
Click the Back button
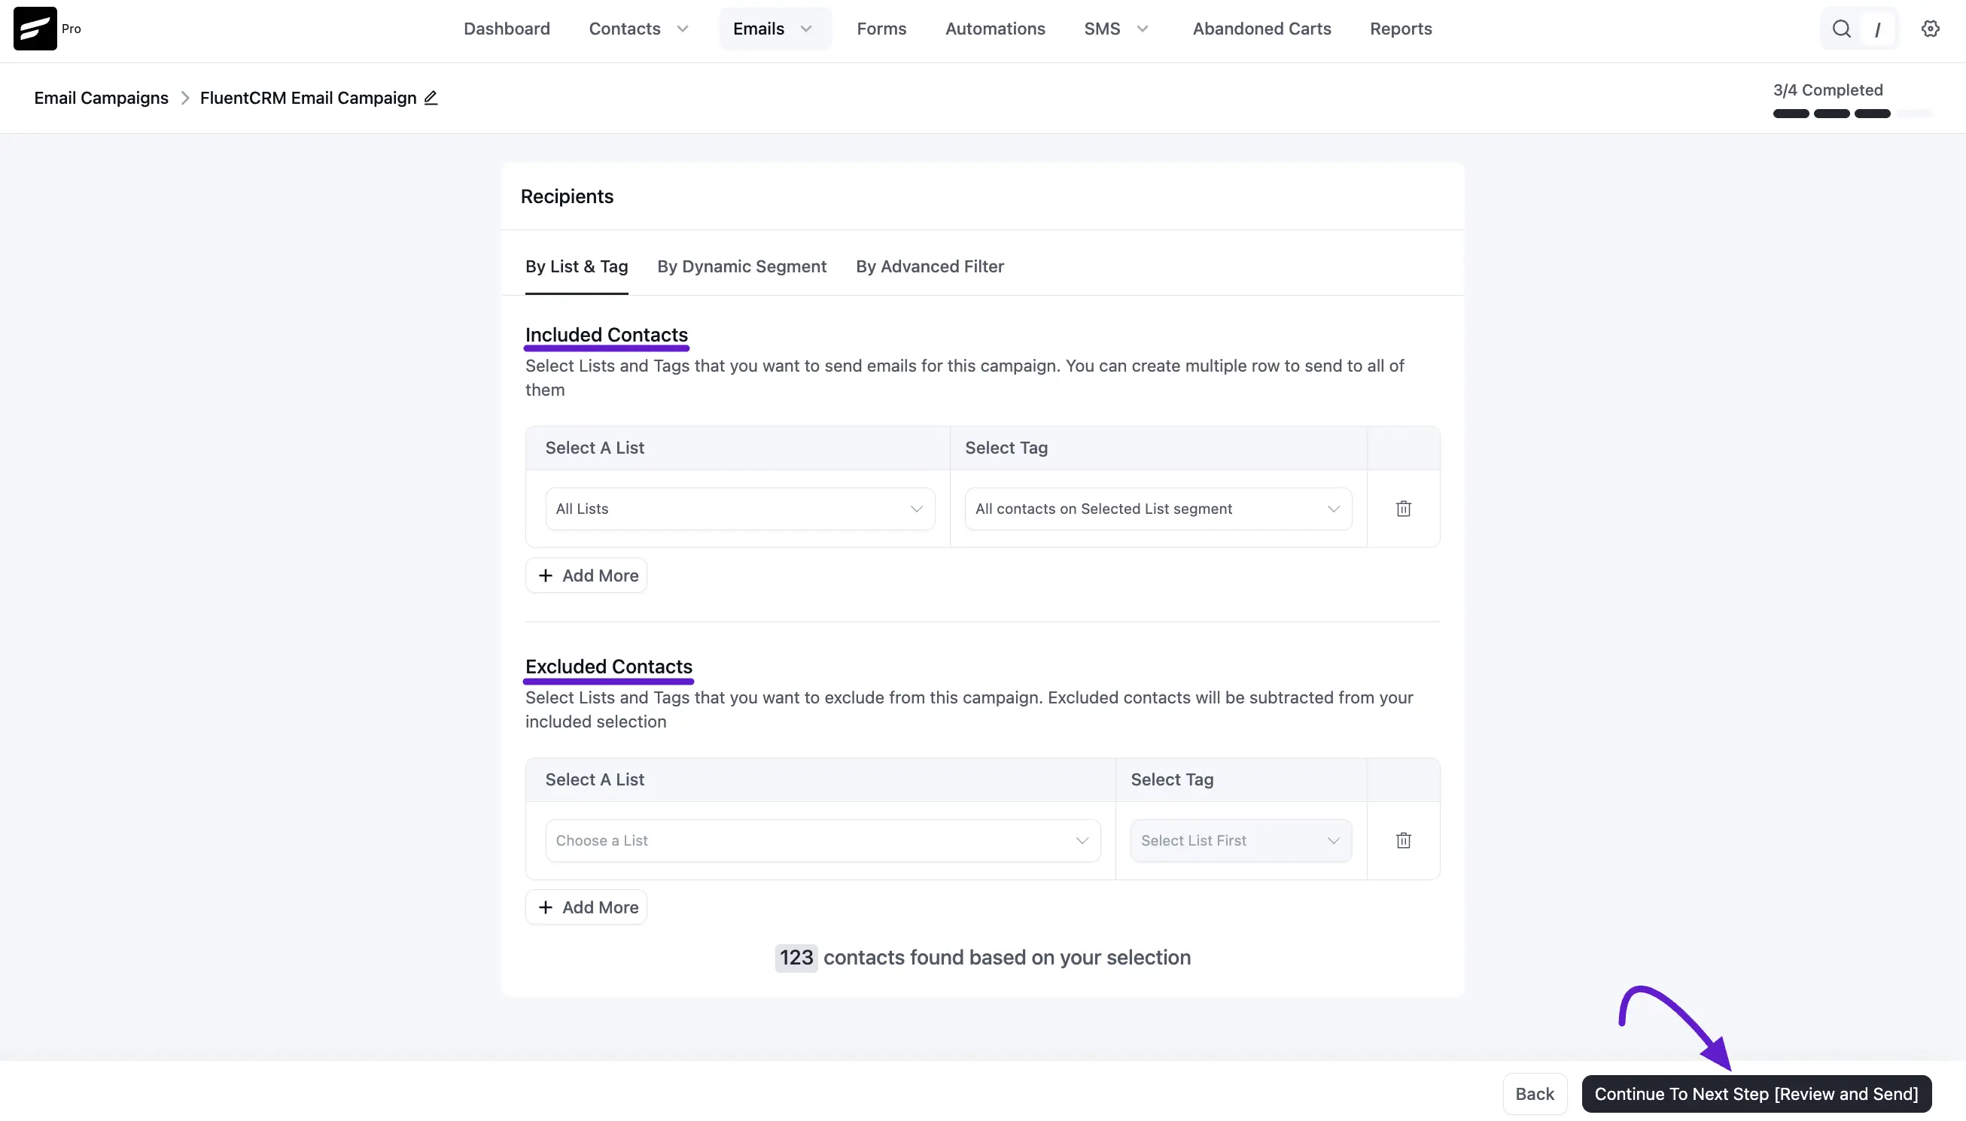[x=1534, y=1094]
